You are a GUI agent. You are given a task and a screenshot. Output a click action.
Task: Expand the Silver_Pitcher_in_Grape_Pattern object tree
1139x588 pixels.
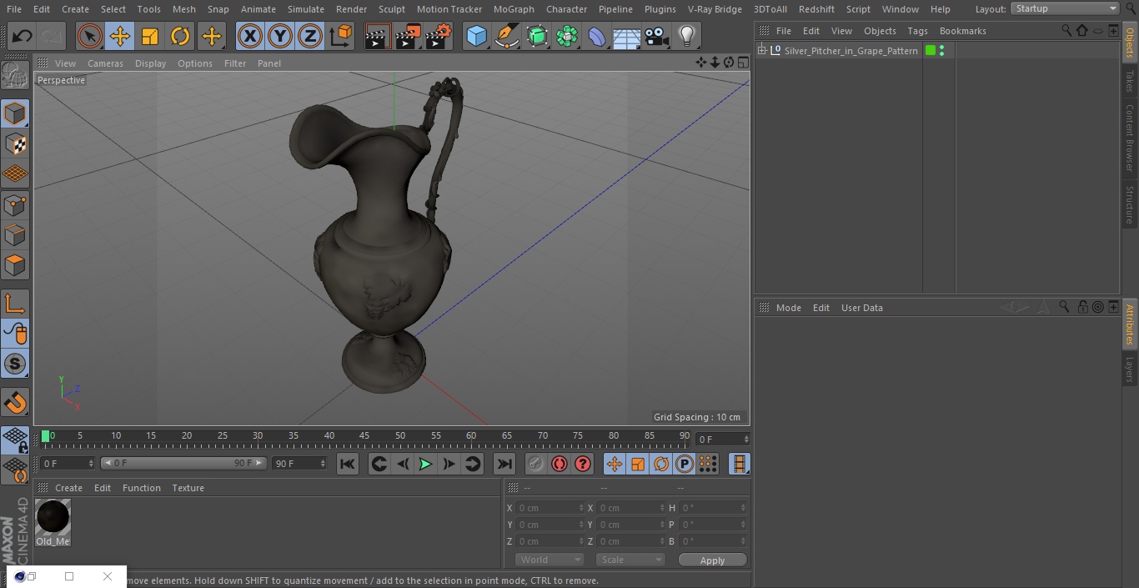point(761,51)
